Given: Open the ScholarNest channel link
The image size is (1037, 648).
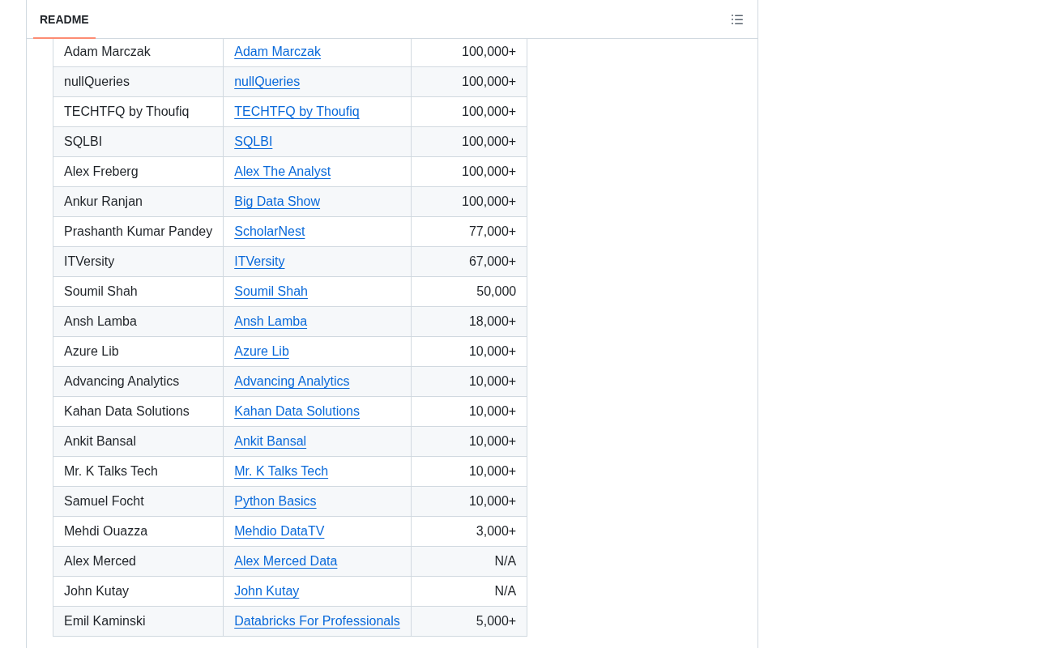Looking at the screenshot, I should pos(269,232).
